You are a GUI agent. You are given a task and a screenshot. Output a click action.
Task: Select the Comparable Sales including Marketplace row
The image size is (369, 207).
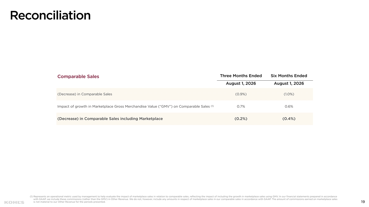click(184, 119)
